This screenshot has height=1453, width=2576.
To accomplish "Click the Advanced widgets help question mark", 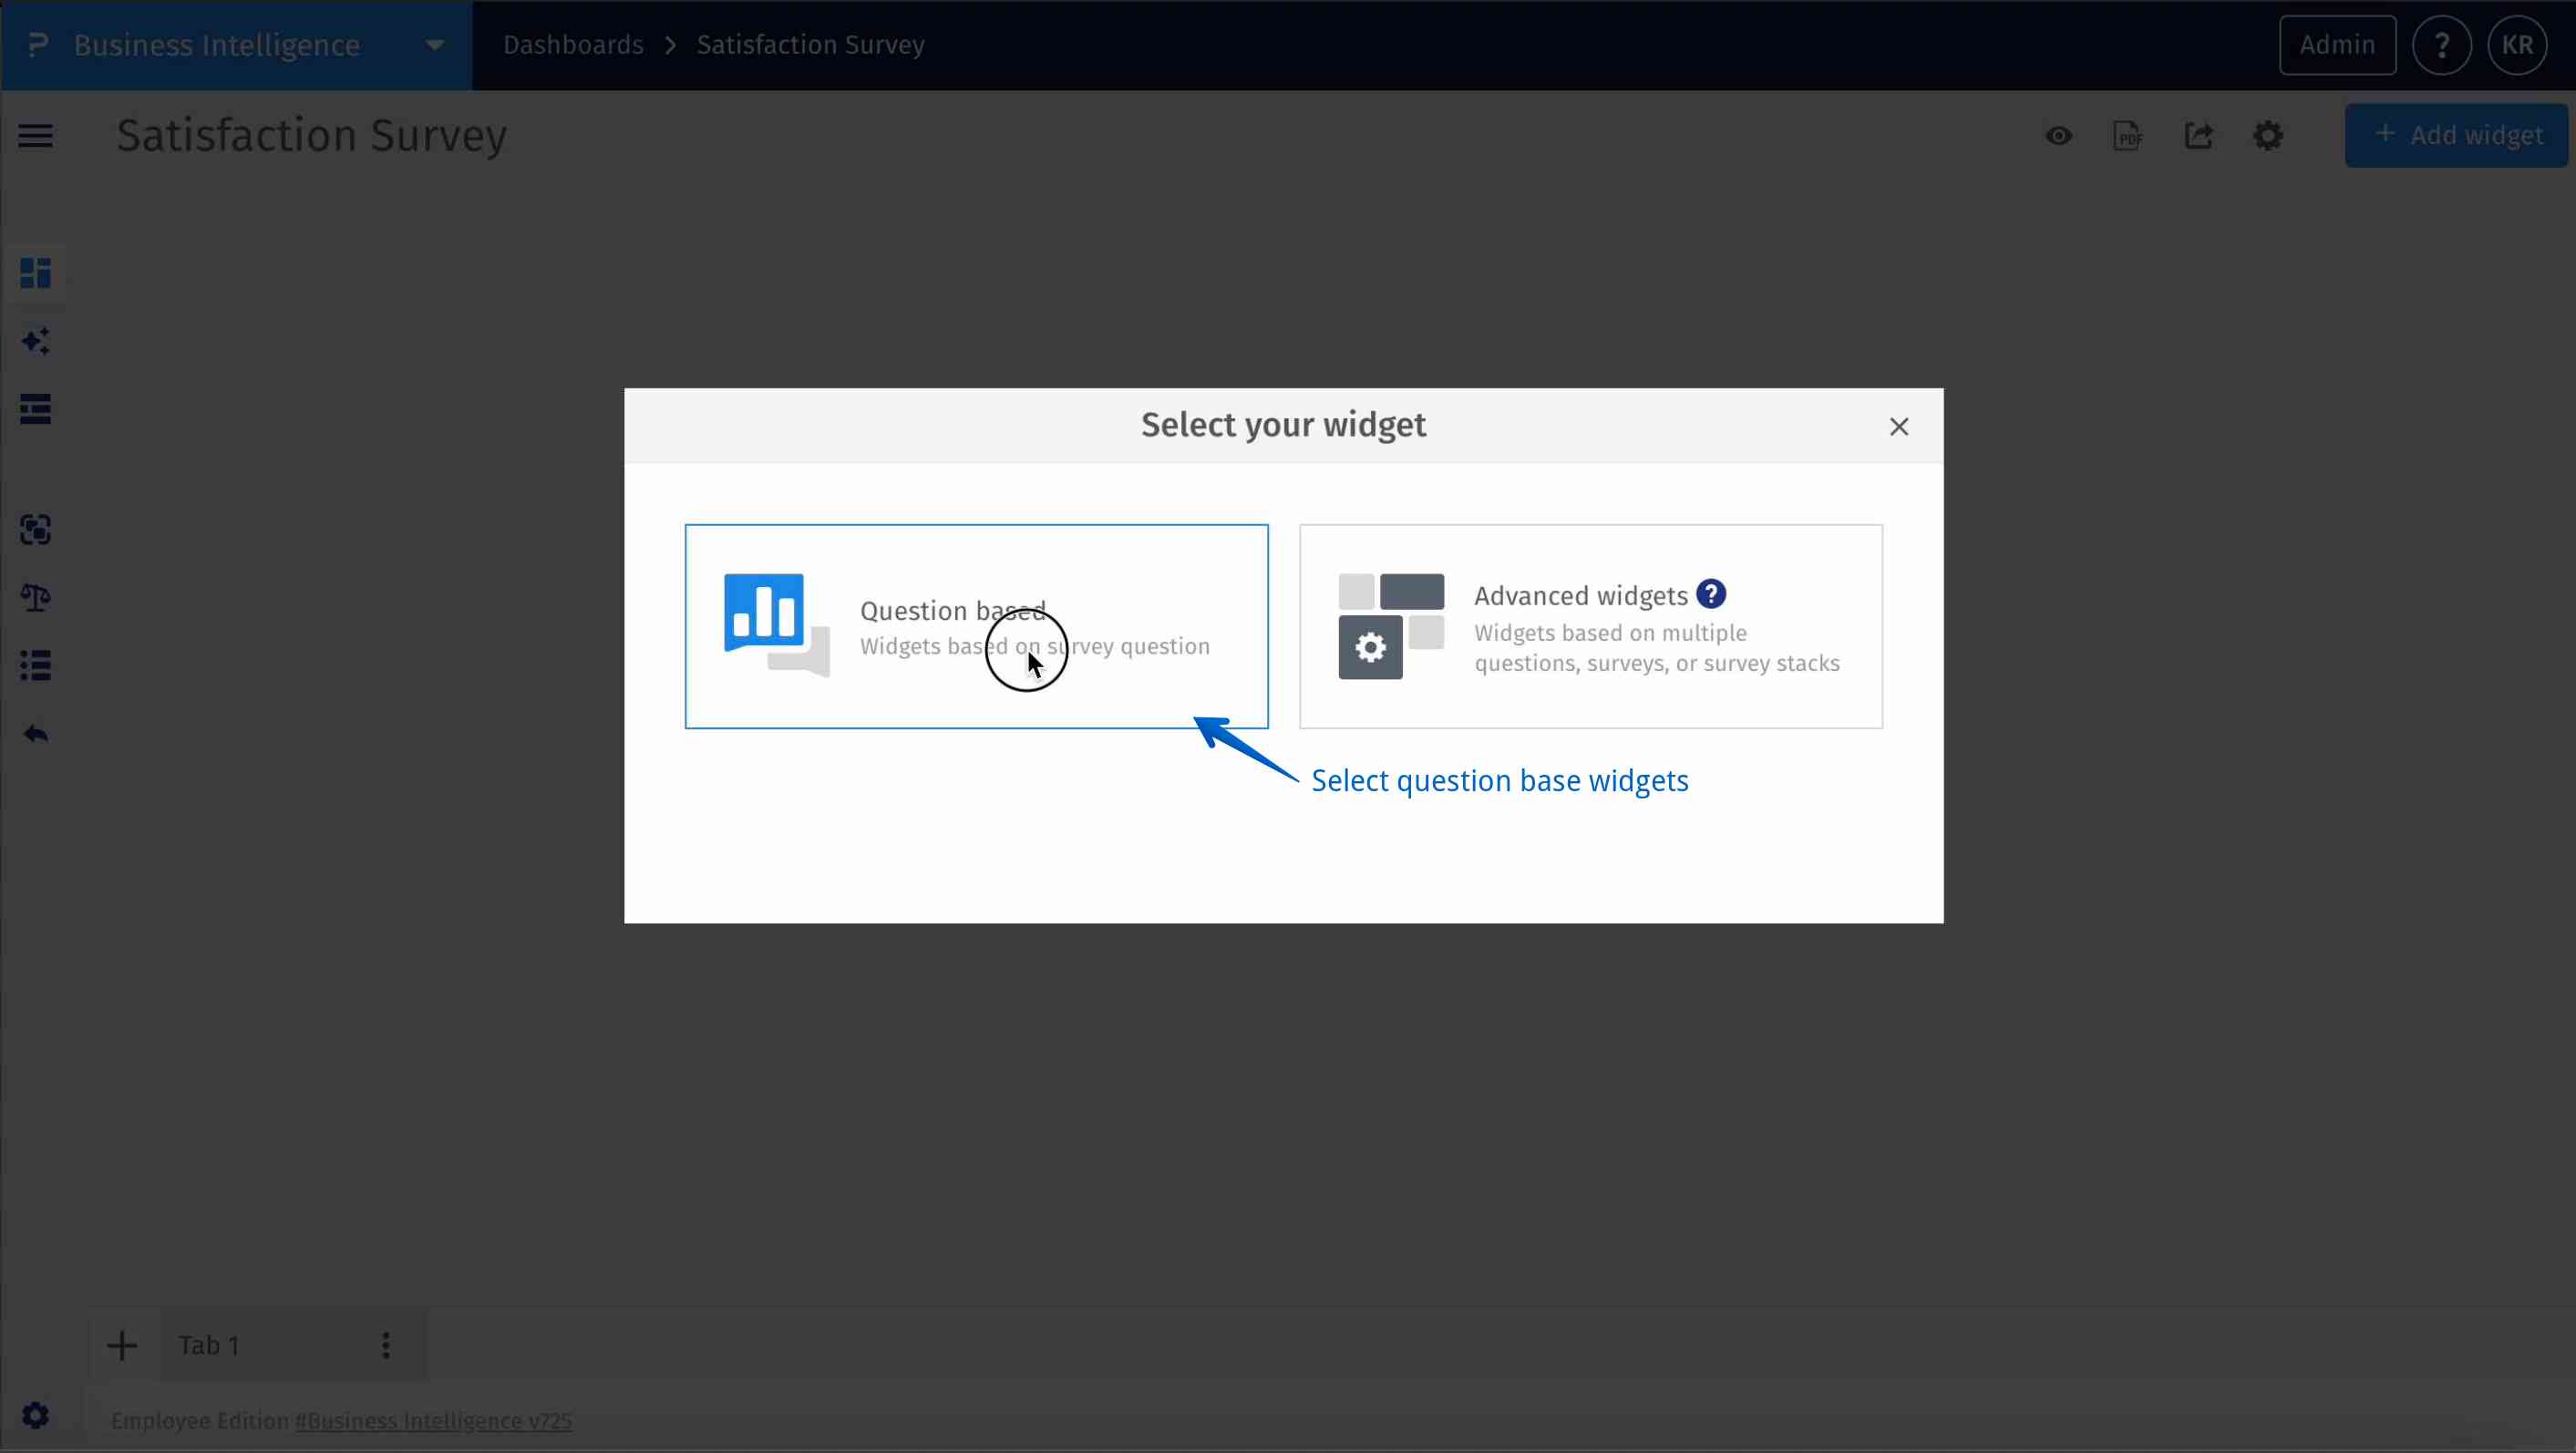I will coord(1711,594).
